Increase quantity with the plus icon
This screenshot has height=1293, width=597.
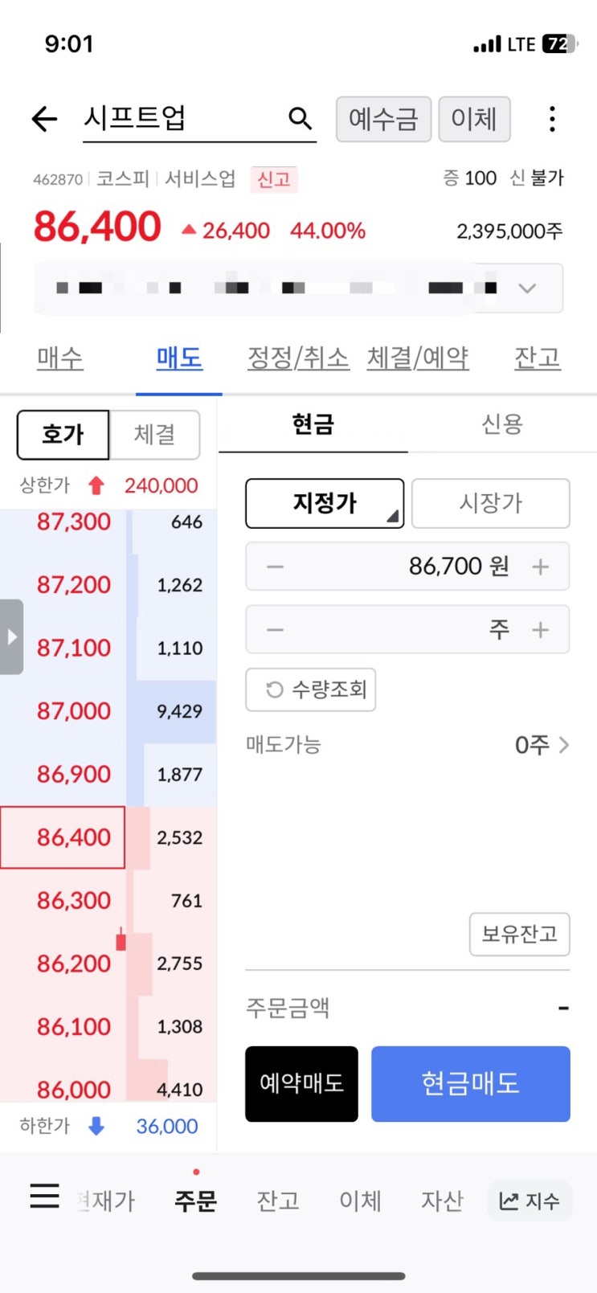coord(541,629)
